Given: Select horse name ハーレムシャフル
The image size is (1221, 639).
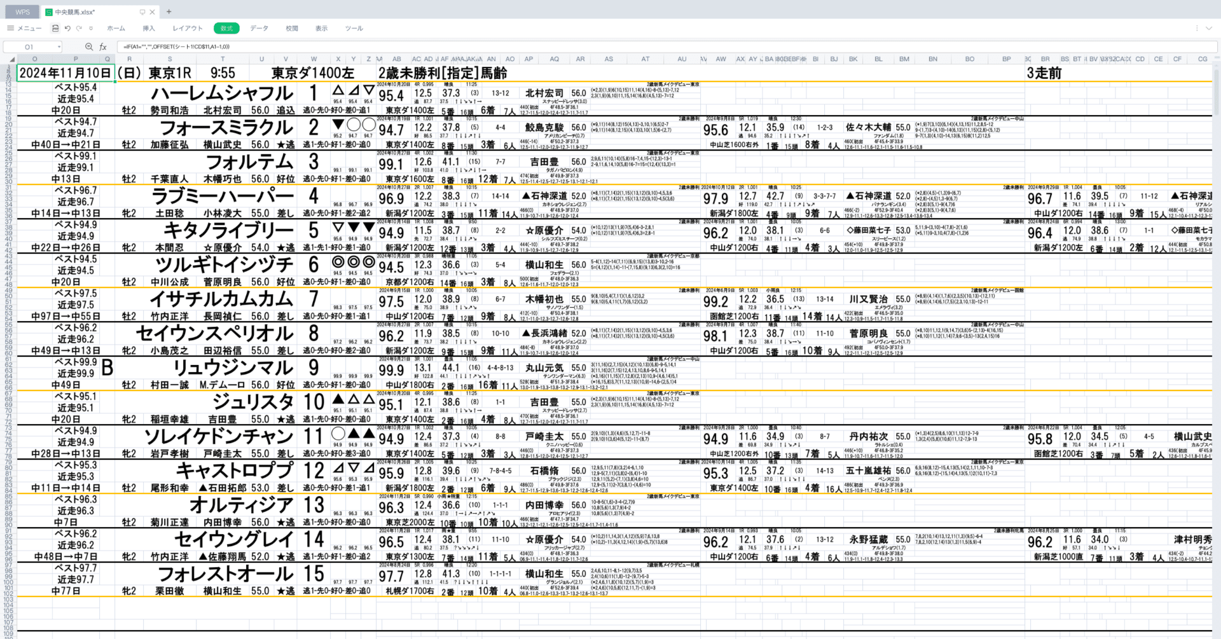Looking at the screenshot, I should [222, 93].
